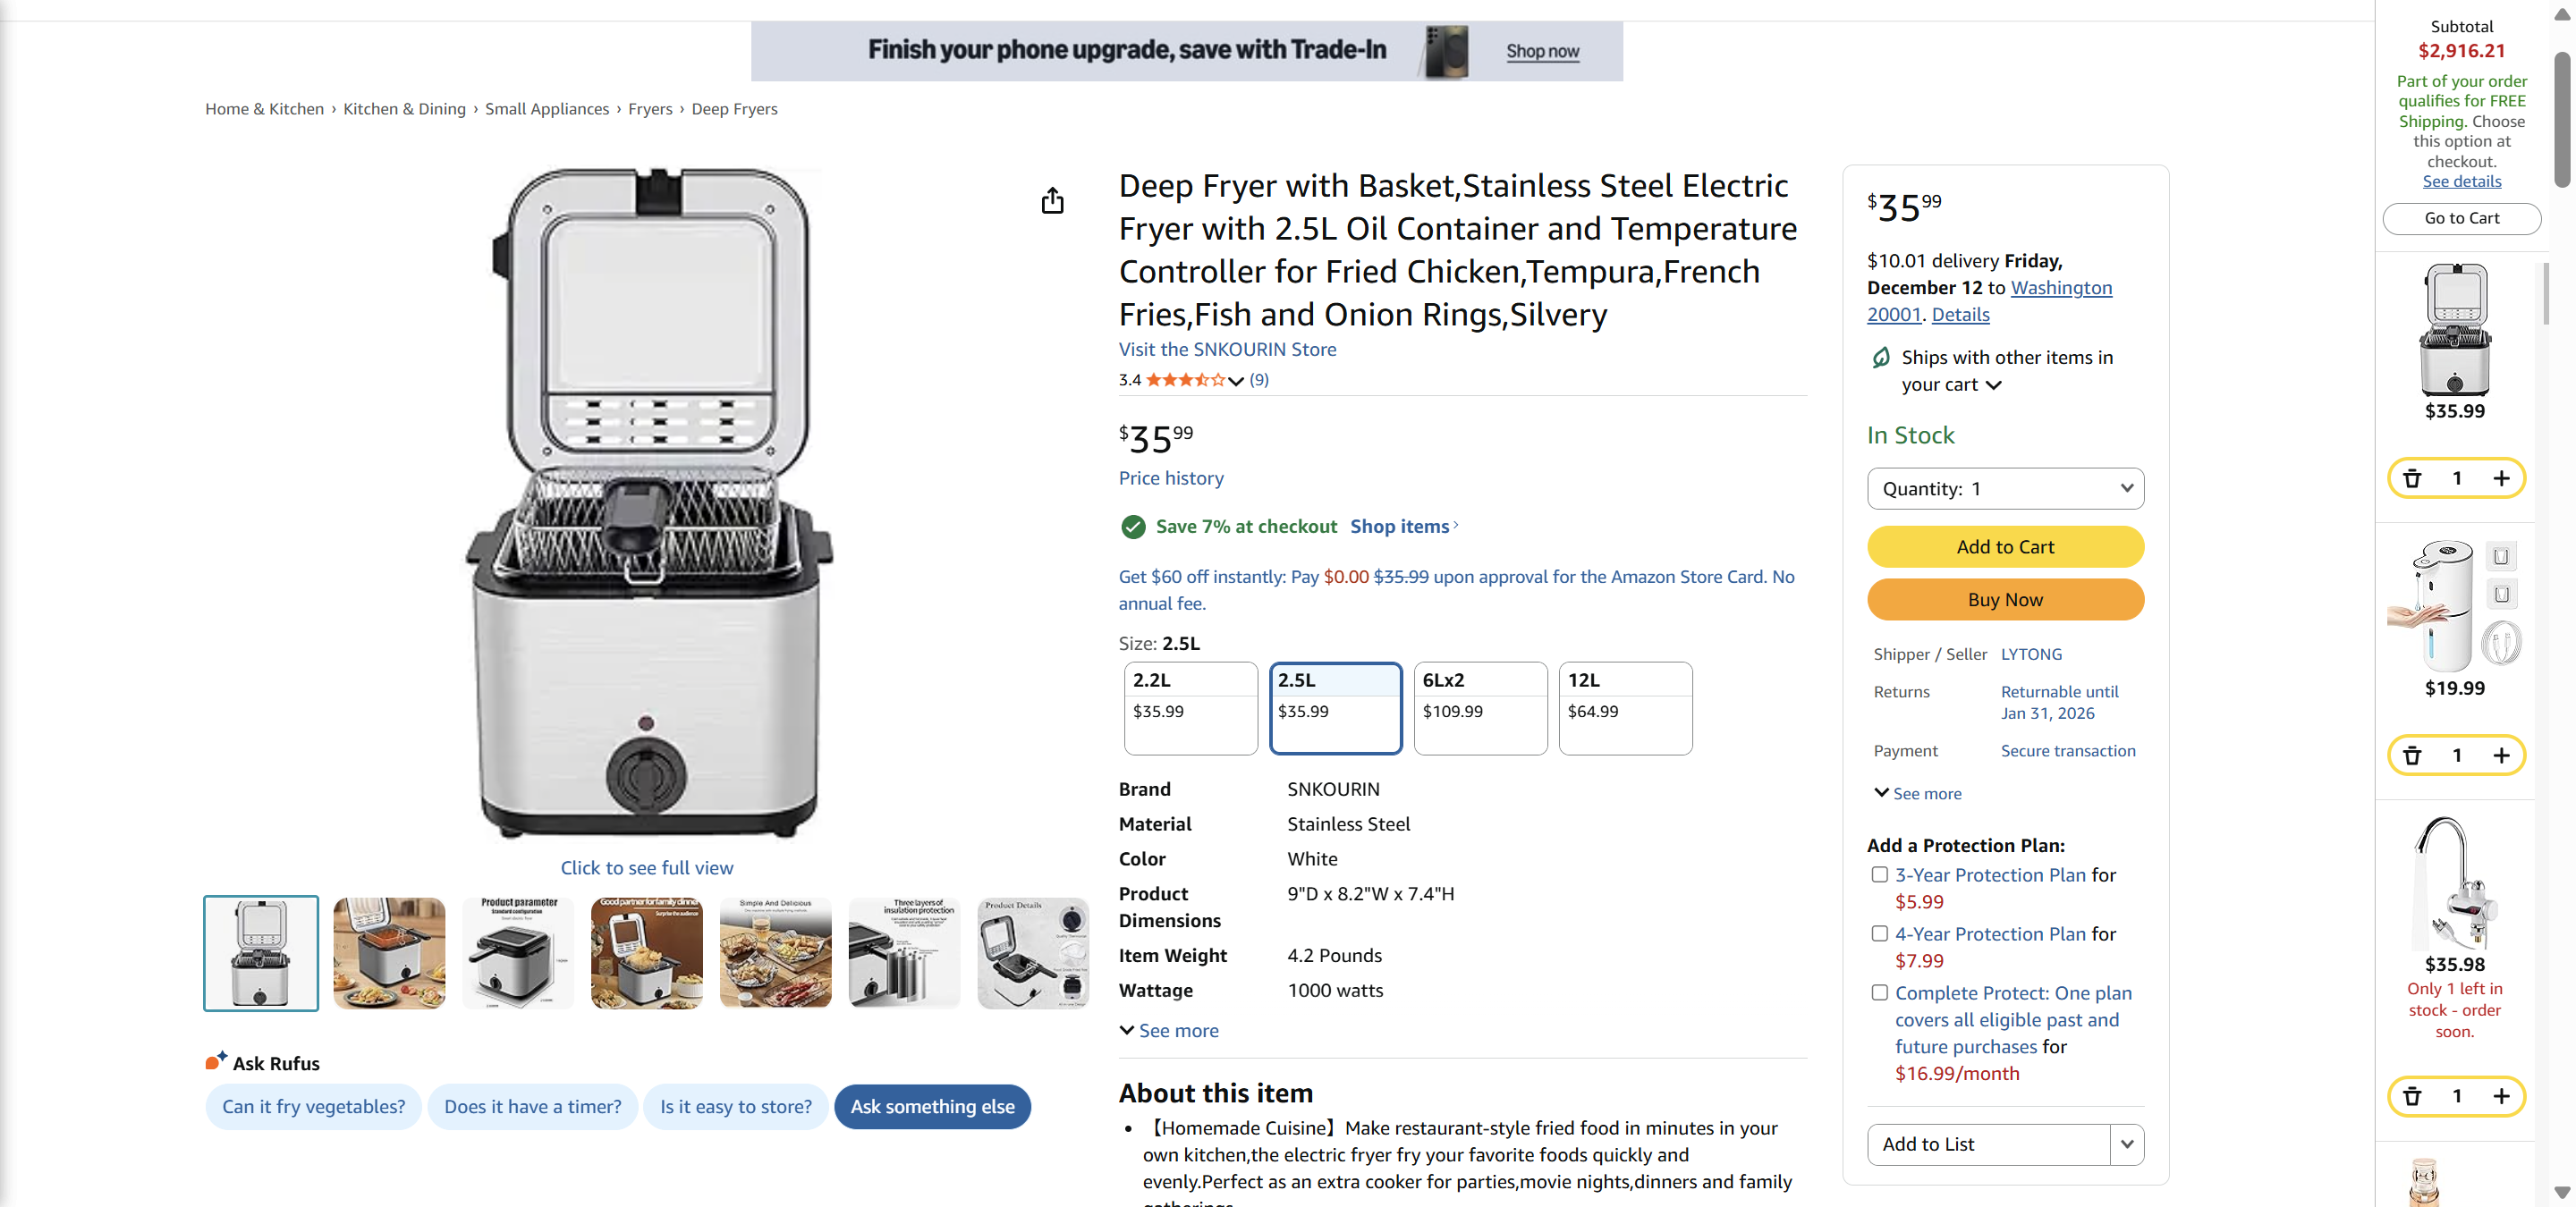Select the product parameter thumbnail image

[517, 952]
